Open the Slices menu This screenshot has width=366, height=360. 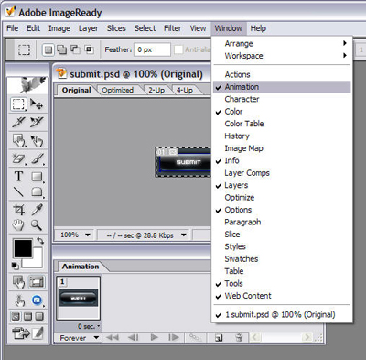coord(116,28)
